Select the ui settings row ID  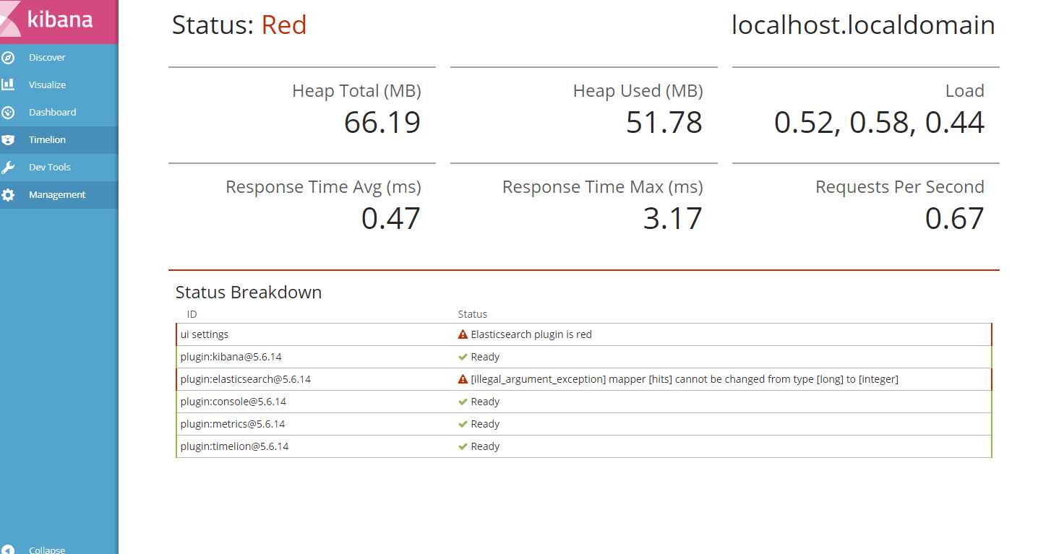pos(205,334)
